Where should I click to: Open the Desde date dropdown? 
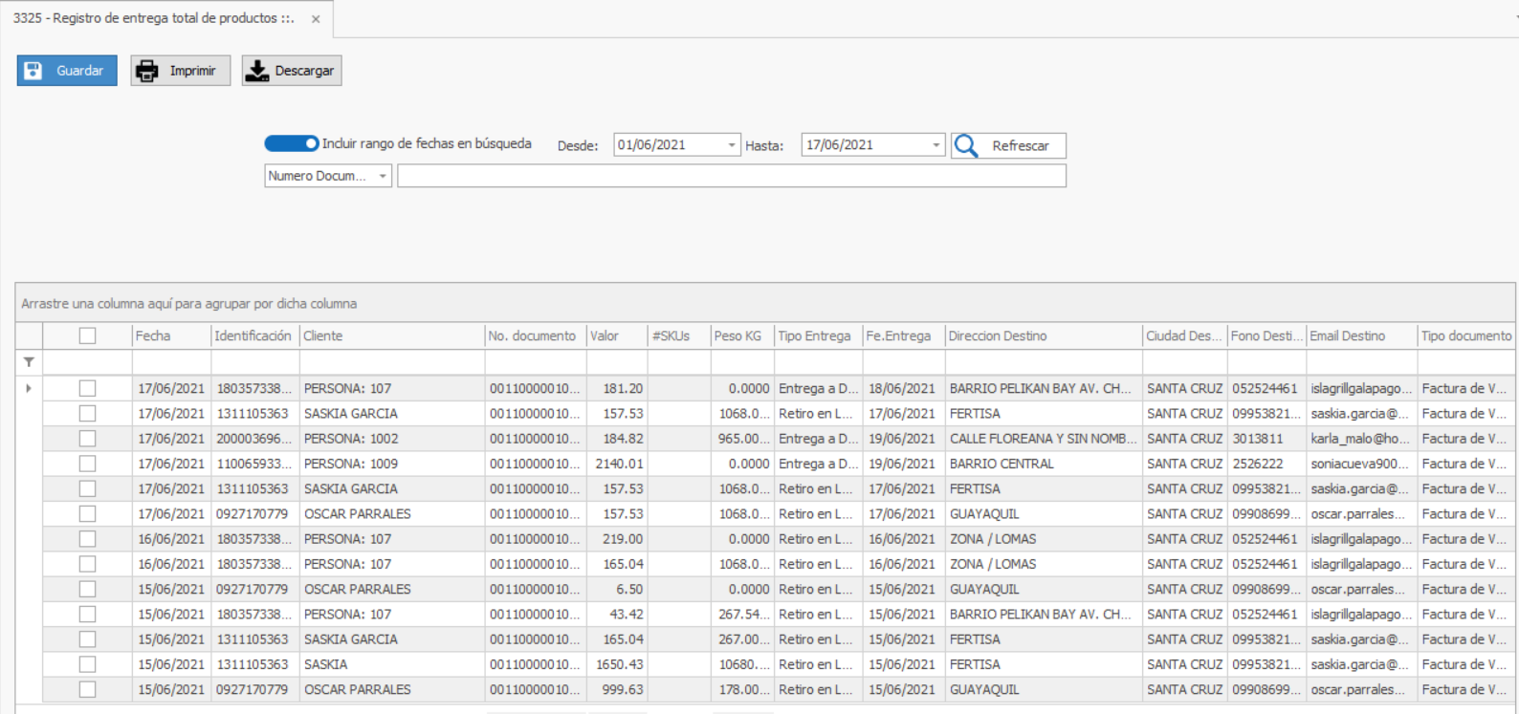point(732,145)
